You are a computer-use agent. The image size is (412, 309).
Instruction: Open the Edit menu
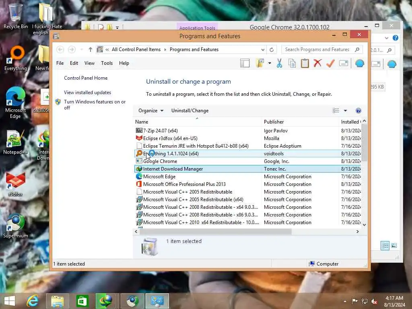(x=74, y=63)
